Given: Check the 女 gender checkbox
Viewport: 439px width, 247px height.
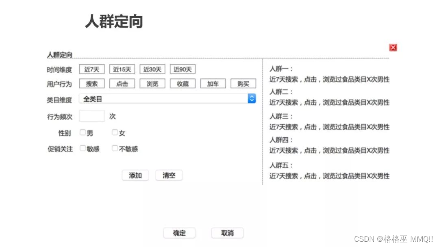Looking at the screenshot, I should tap(115, 132).
